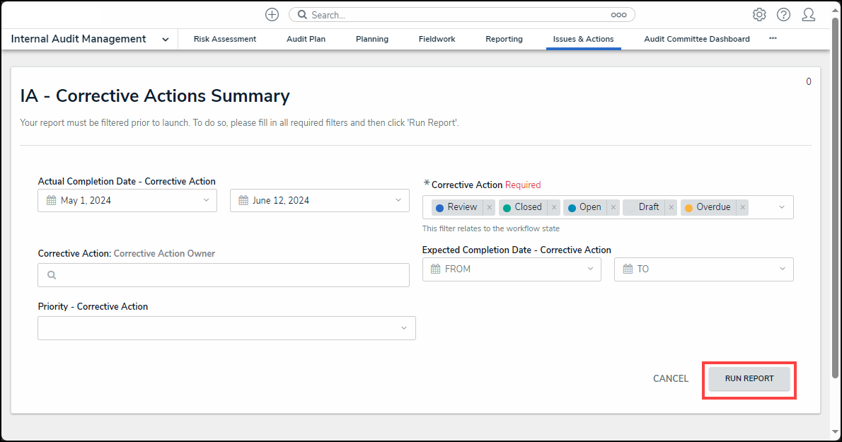Viewport: 842px width, 442px height.
Task: Remove the Closed filter tag
Action: click(554, 208)
